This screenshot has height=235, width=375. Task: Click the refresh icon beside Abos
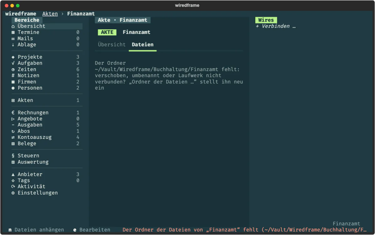tap(13, 131)
